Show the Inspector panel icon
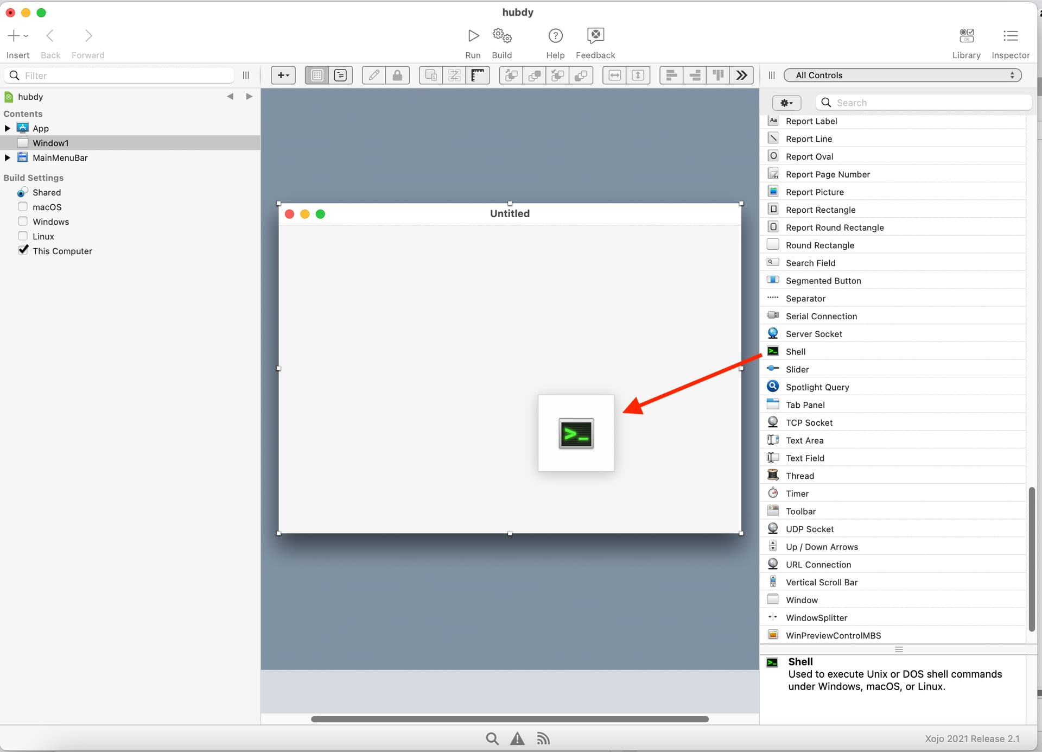Image resolution: width=1042 pixels, height=752 pixels. (x=1010, y=36)
